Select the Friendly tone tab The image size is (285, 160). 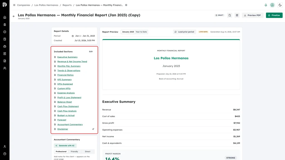[74, 151]
